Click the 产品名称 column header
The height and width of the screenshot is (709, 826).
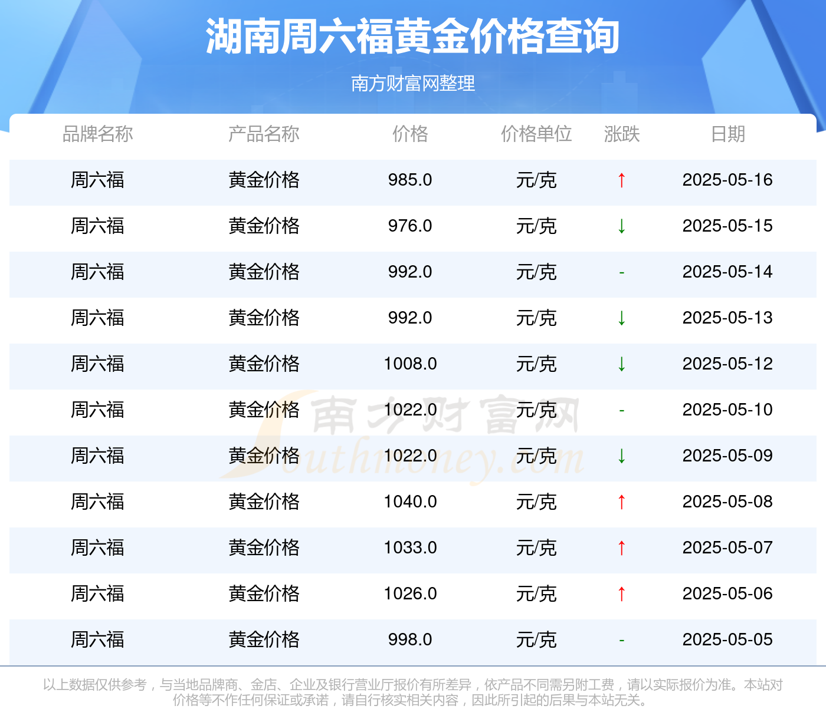[x=264, y=134]
